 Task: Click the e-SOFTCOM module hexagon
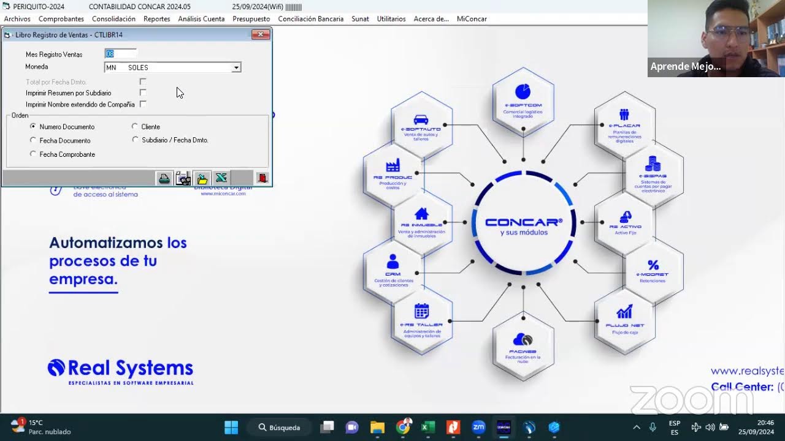523,102
